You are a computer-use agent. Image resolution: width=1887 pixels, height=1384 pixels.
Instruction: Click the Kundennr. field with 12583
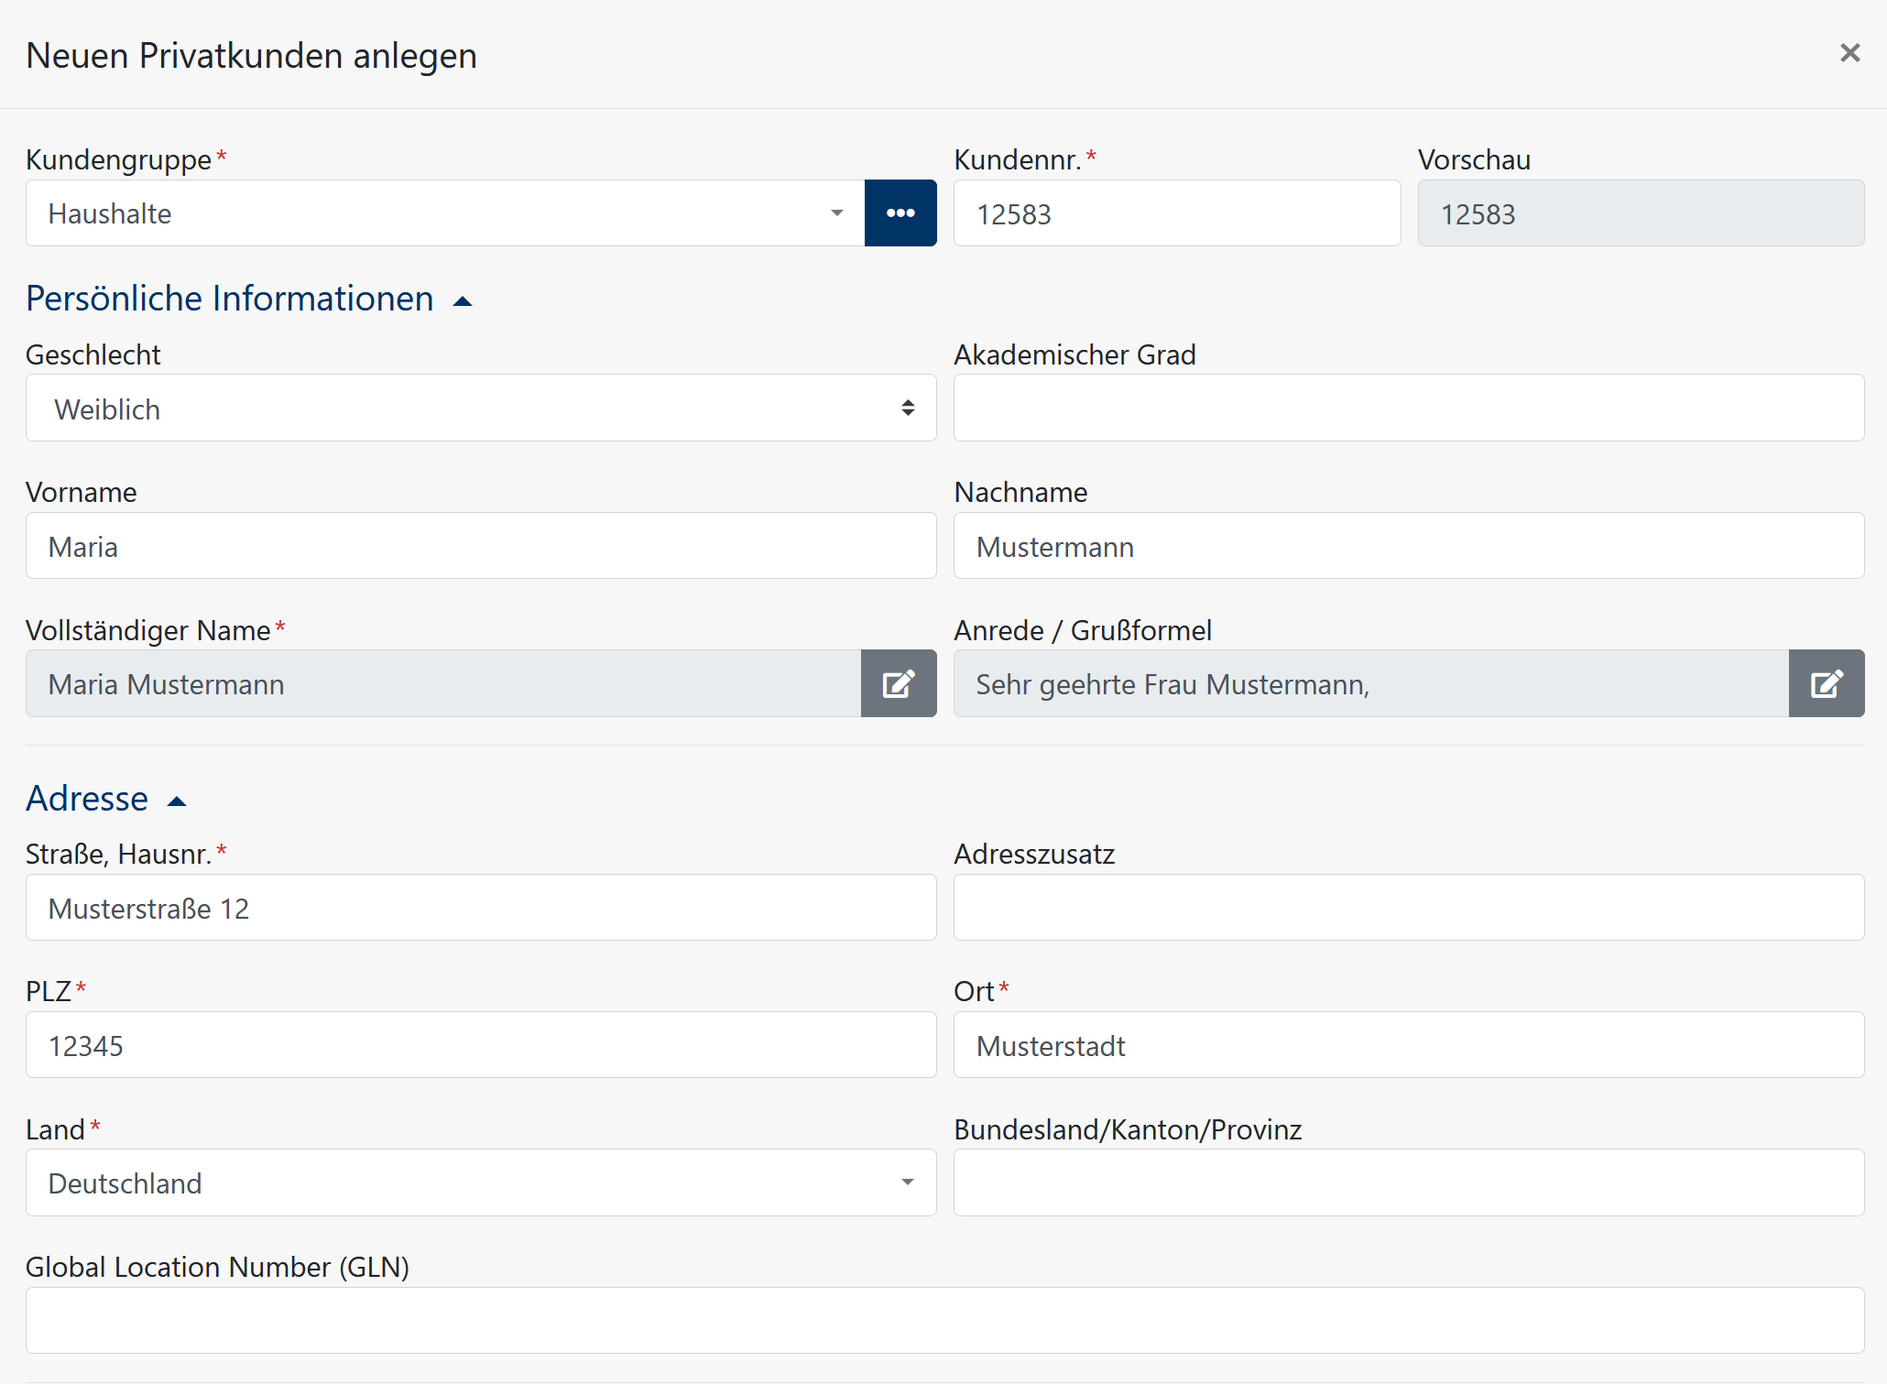(1177, 213)
